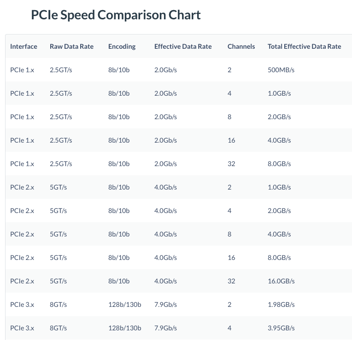Select the 8.0GB/s cell in PCIe 2.x row
352x340 pixels.
(x=279, y=258)
